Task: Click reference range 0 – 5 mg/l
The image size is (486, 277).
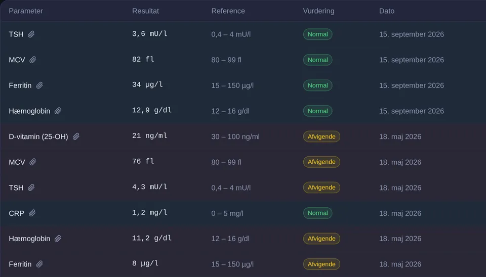Action: coord(227,213)
